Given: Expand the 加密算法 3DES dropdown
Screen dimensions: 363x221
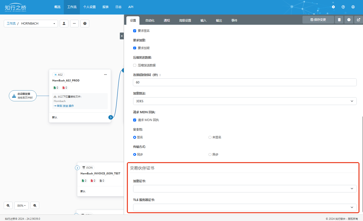Looking at the screenshot, I should coord(244,101).
